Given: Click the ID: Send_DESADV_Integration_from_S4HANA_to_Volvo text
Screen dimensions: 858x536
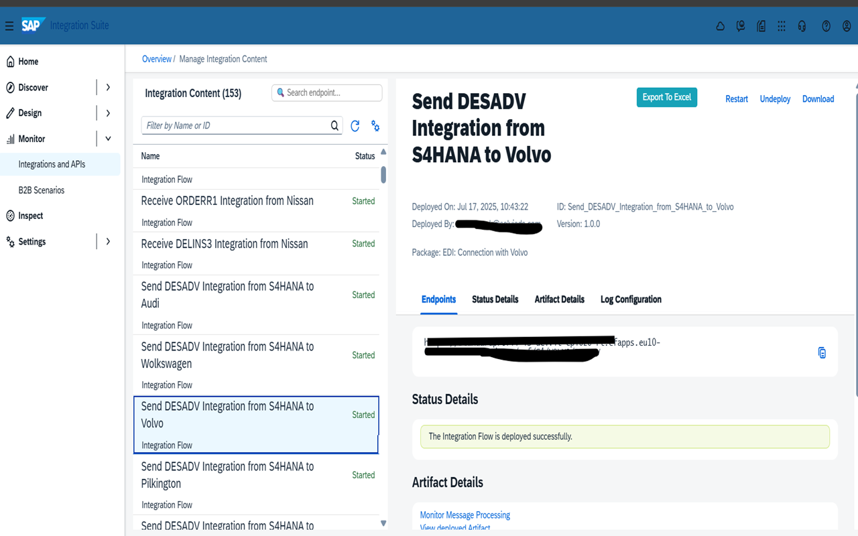Looking at the screenshot, I should click(x=646, y=206).
